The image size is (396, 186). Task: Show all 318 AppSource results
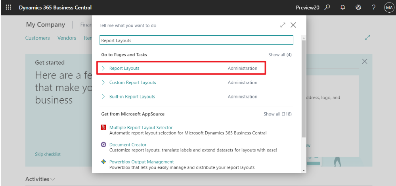click(277, 114)
